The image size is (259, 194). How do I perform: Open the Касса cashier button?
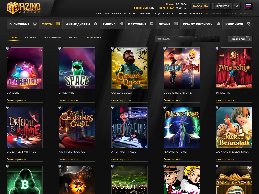200,6
